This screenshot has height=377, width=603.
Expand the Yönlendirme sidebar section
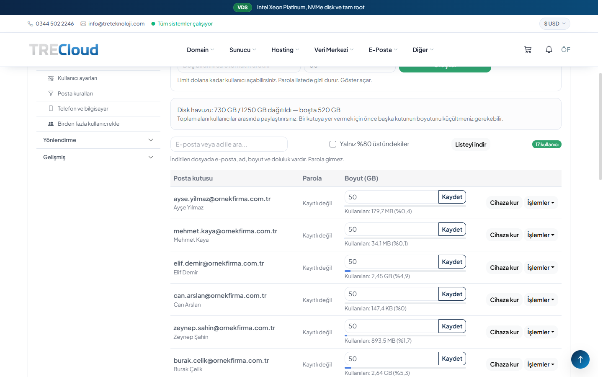pyautogui.click(x=98, y=140)
